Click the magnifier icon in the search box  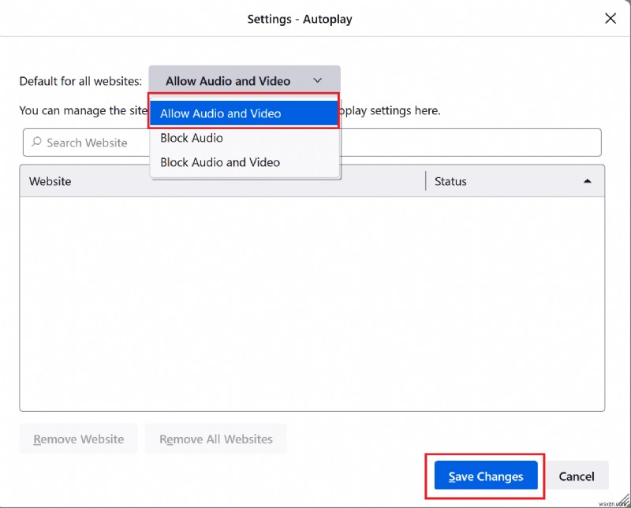click(x=36, y=143)
